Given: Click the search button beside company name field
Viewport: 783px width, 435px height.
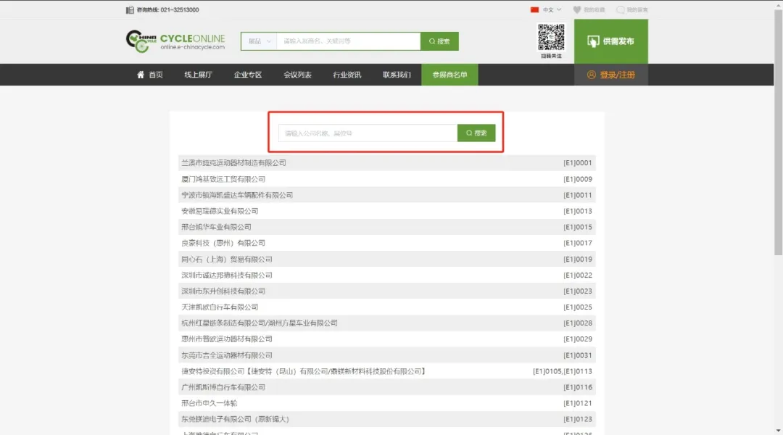Looking at the screenshot, I should (476, 133).
